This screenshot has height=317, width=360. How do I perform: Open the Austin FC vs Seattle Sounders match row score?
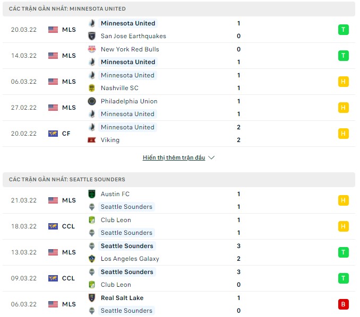click(239, 200)
